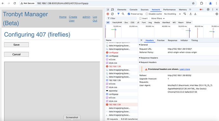Stop recording network log
This screenshot has height=121, width=219.
(108, 14)
